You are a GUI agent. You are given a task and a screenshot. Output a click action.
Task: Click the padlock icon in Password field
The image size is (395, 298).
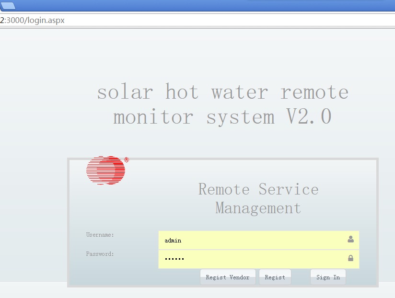pyautogui.click(x=350, y=258)
